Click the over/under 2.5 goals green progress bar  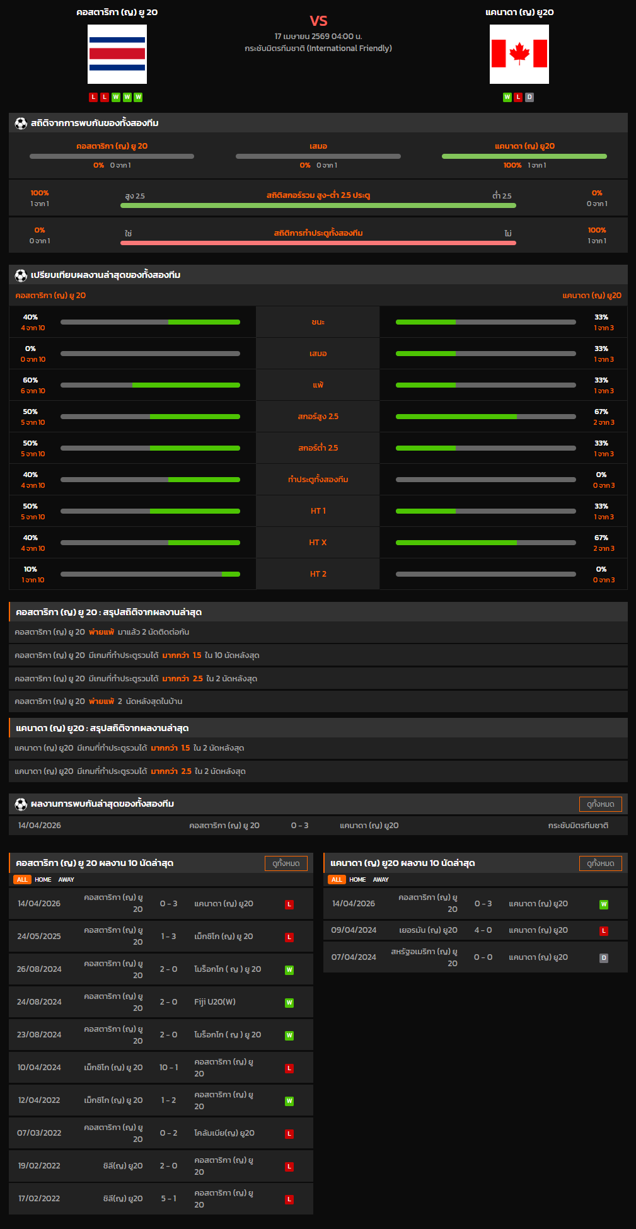318,205
